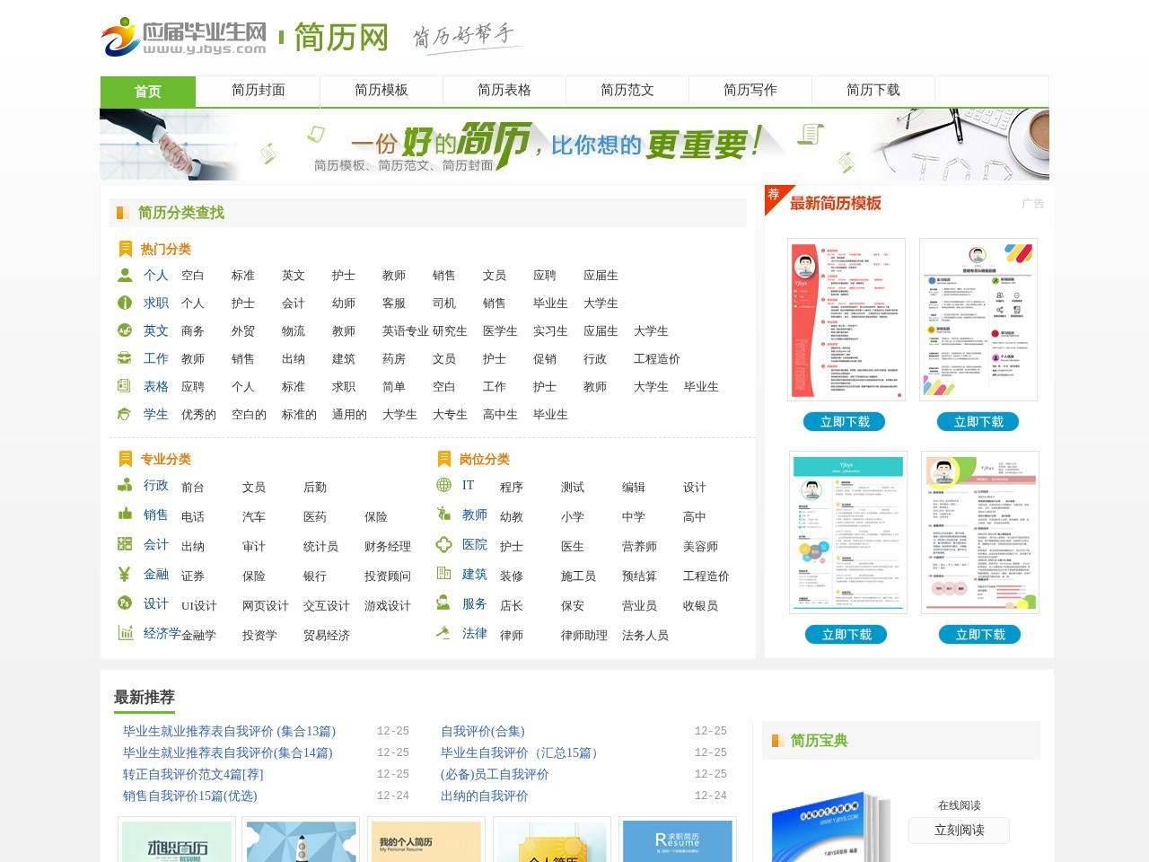1149x862 pixels.
Task: Open the teal header resume thumbnail
Action: tap(848, 532)
